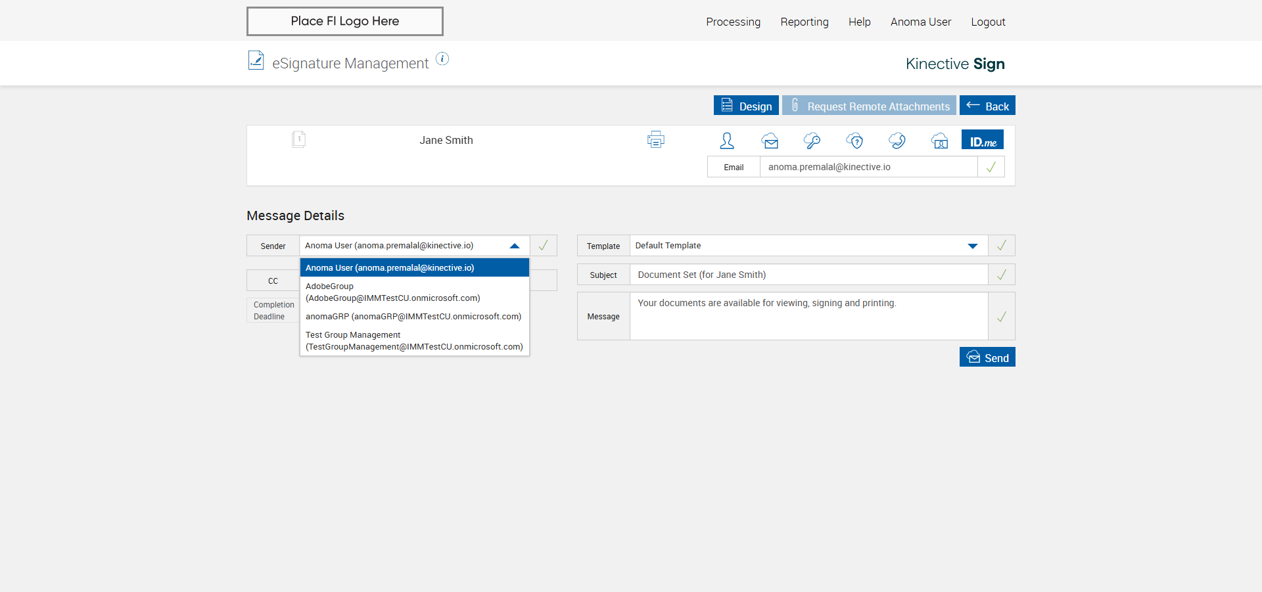Open the Reporting menu
Screen dimensions: 1262x592
pyautogui.click(x=804, y=22)
